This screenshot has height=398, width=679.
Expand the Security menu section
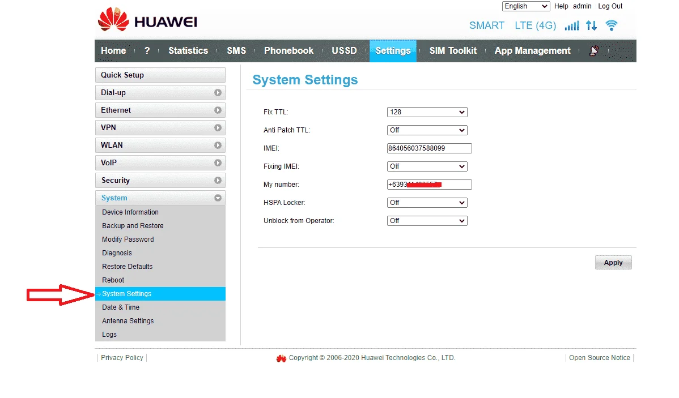(160, 181)
